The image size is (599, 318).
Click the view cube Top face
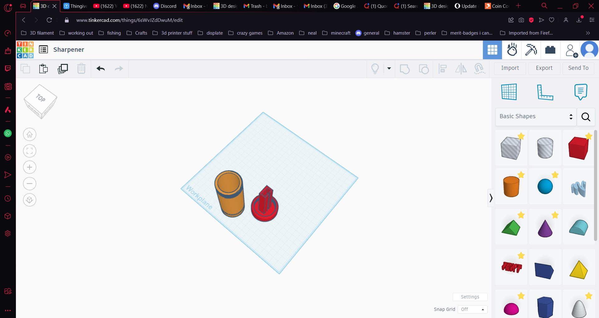click(x=41, y=99)
